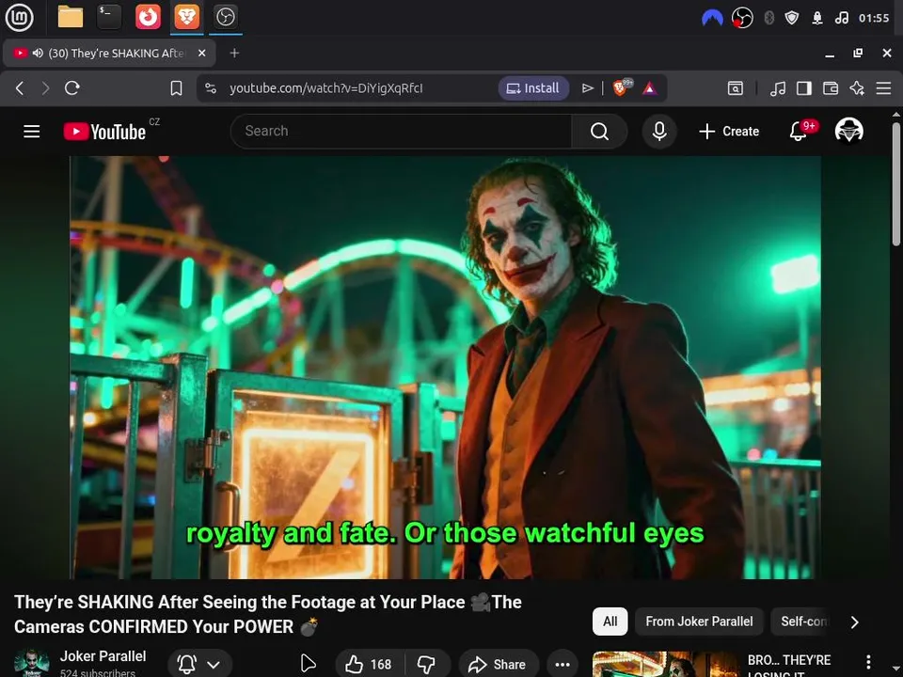Image resolution: width=903 pixels, height=677 pixels.
Task: Open the account avatar menu
Action: point(848,131)
